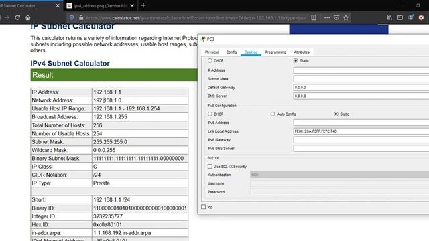The width and height of the screenshot is (429, 241).
Task: Open the Attributes tab in PC3
Action: point(302,52)
